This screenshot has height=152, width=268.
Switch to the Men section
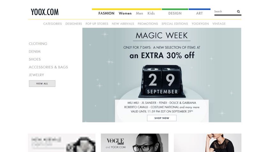(x=139, y=13)
